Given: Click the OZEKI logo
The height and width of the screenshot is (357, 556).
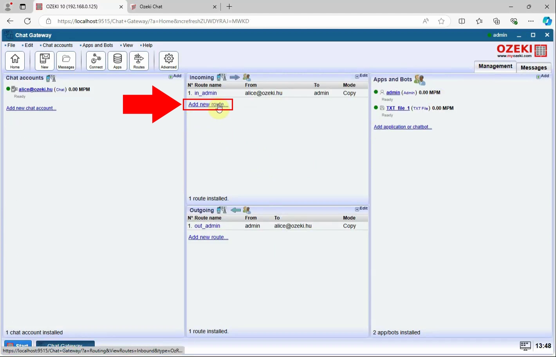Looking at the screenshot, I should click(x=522, y=51).
